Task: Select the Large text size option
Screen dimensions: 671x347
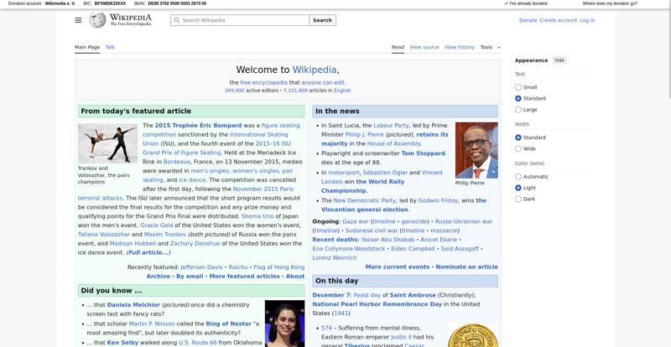Action: click(518, 110)
